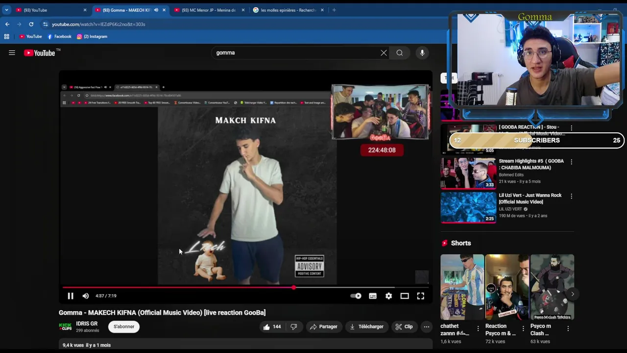
Task: Dislike the video
Action: (294, 327)
